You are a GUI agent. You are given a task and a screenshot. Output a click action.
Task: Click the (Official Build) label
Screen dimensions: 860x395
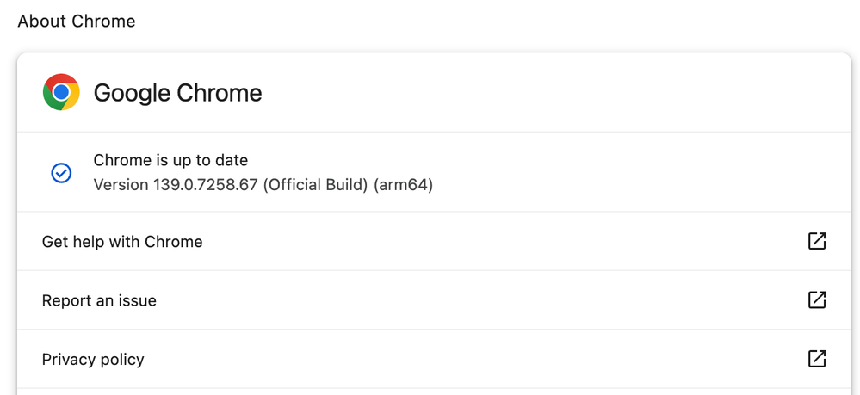(315, 185)
